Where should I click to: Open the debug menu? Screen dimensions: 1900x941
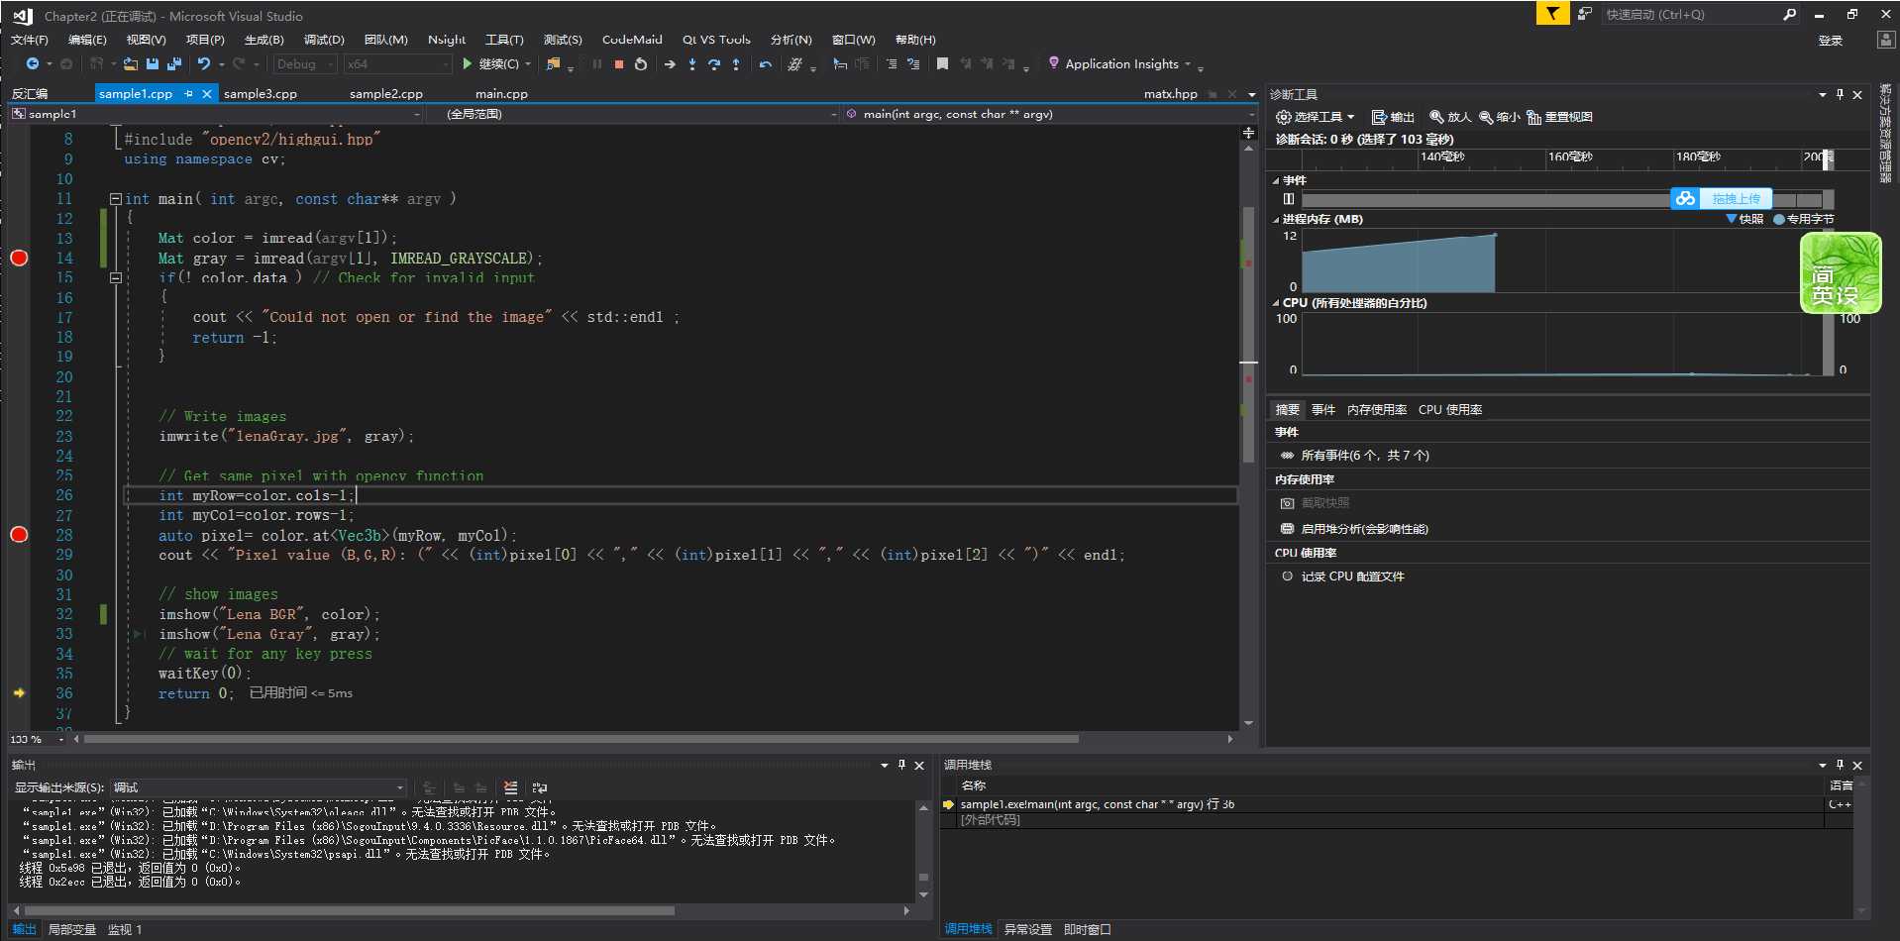(324, 40)
